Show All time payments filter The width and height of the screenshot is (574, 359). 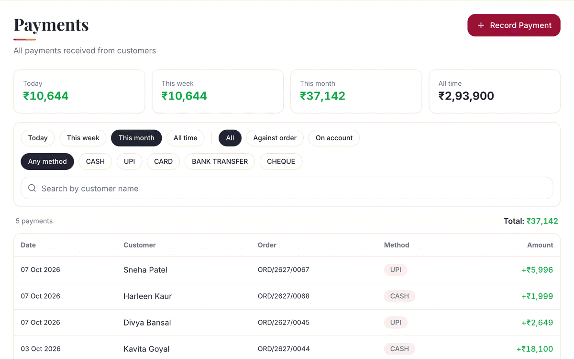(186, 138)
